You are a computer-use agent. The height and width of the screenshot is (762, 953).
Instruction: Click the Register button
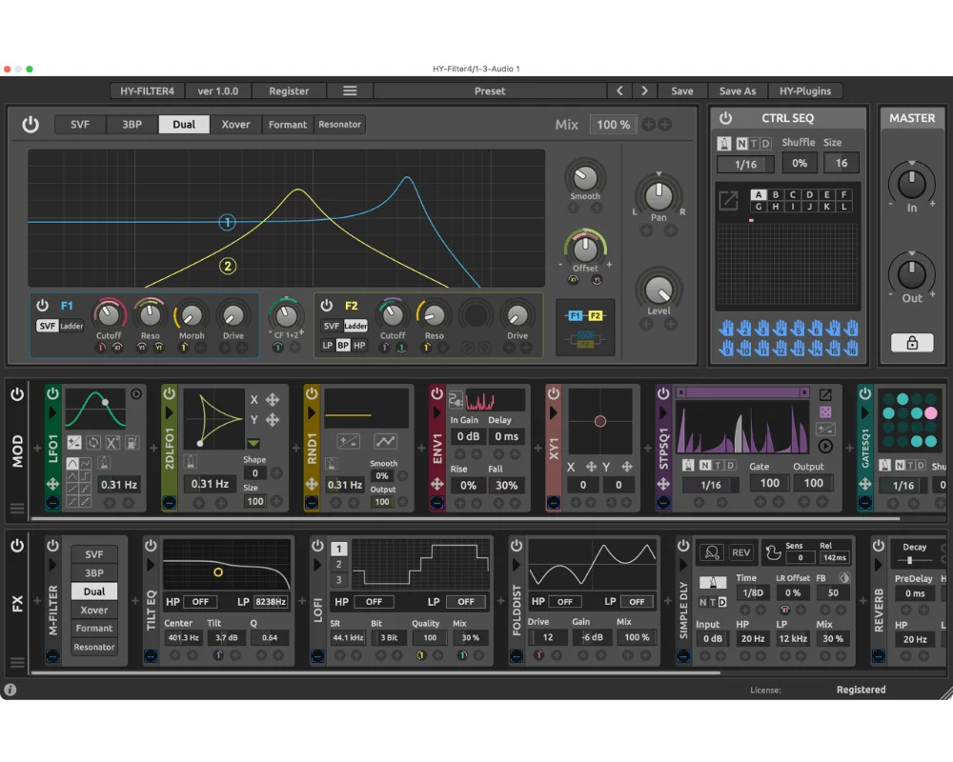pyautogui.click(x=289, y=91)
